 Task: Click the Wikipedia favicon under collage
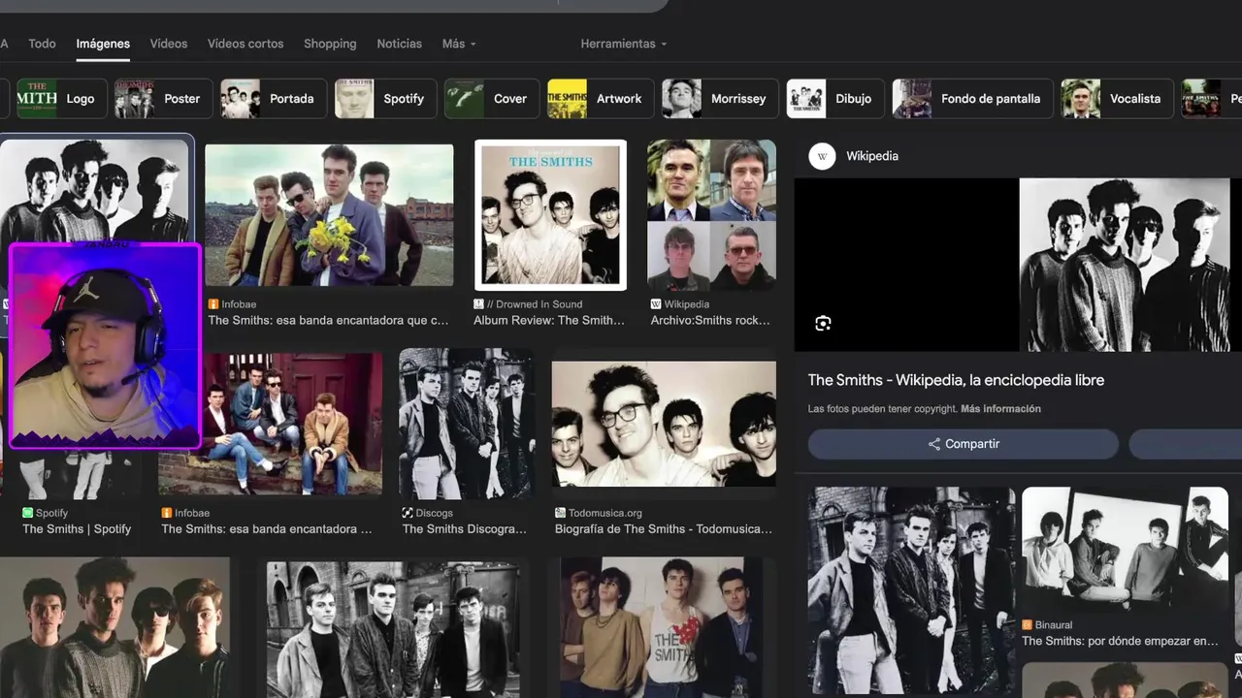[656, 304]
